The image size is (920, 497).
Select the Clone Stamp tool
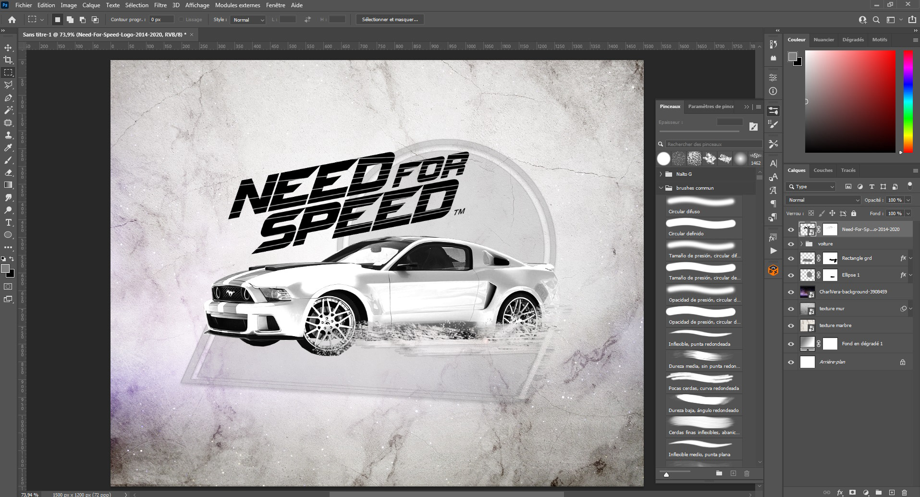(x=8, y=135)
